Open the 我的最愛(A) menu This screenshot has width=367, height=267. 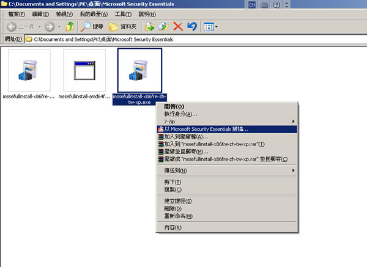click(x=94, y=14)
